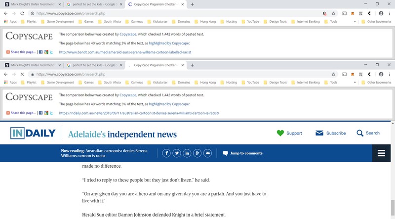Open the Chrome three-dot menu in the bandt.com.au window
395x219 pixels.
coord(389,13)
